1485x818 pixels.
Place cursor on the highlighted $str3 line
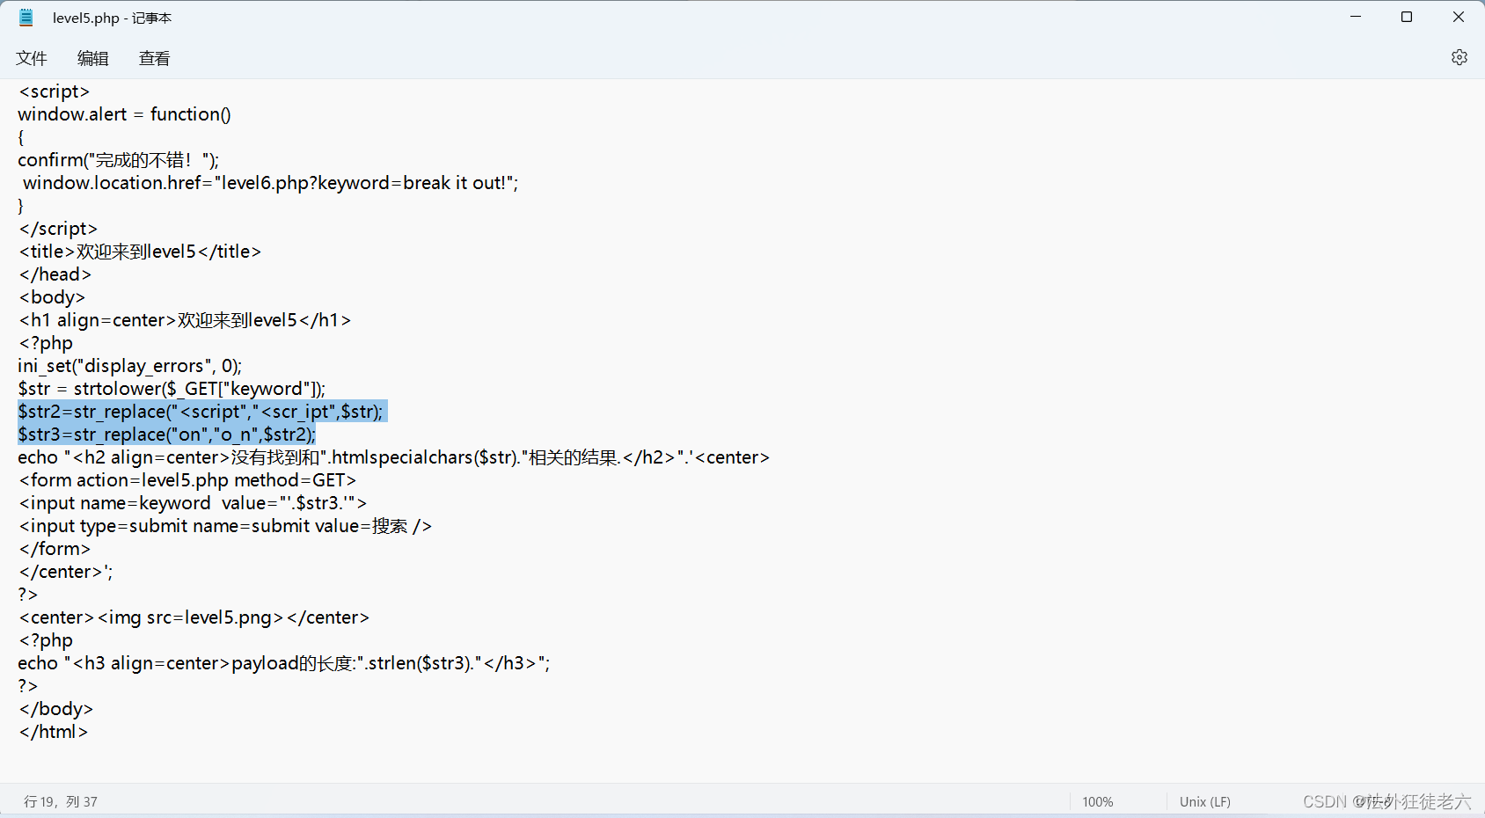pyautogui.click(x=167, y=434)
